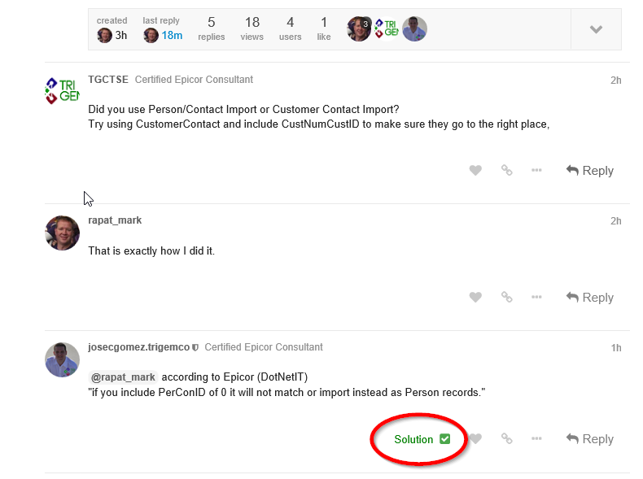This screenshot has width=643, height=479.
Task: Like rapat_mark's reply with heart icon
Action: (x=475, y=297)
